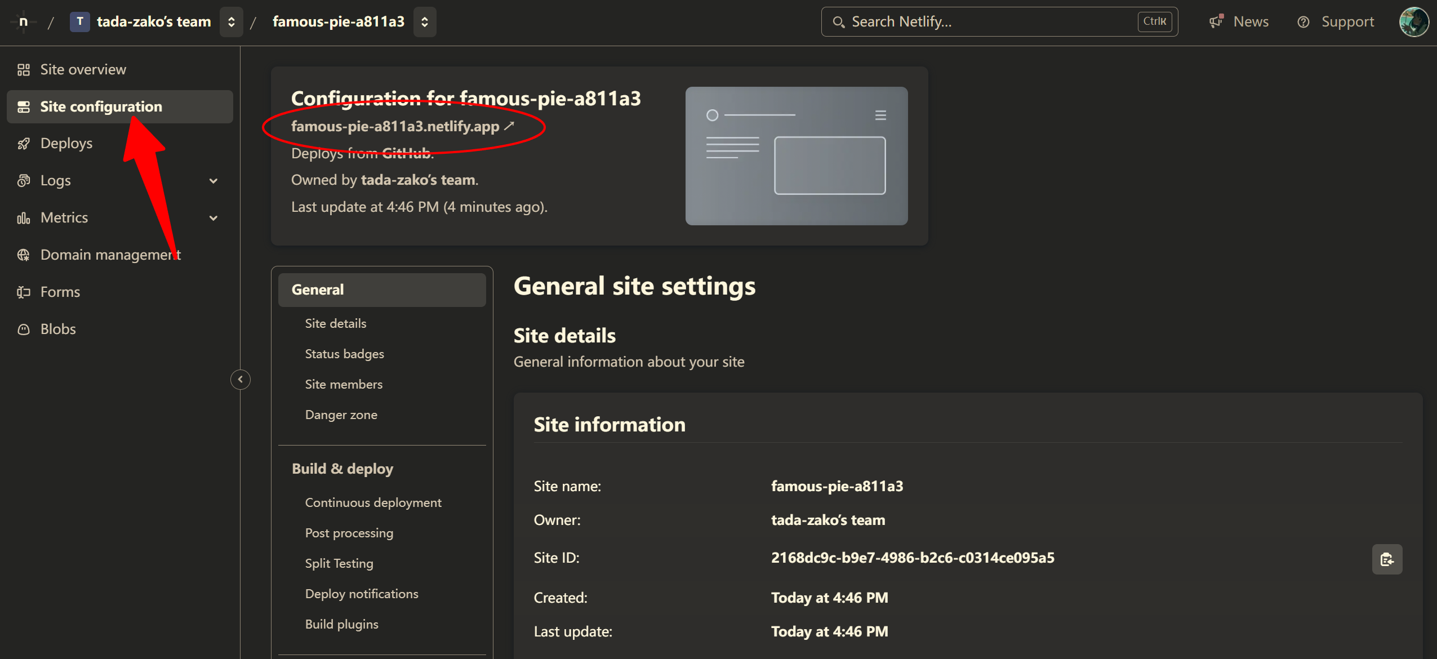The width and height of the screenshot is (1437, 659).
Task: Expand the Metrics sidebar section
Action: 213,217
